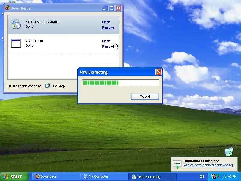The width and height of the screenshot is (241, 181).
Task: Click the Firefox icon in Downloads title bar
Action: 7,8
